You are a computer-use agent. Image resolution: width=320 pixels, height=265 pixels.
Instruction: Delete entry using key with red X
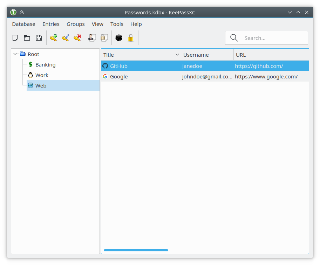pyautogui.click(x=77, y=38)
